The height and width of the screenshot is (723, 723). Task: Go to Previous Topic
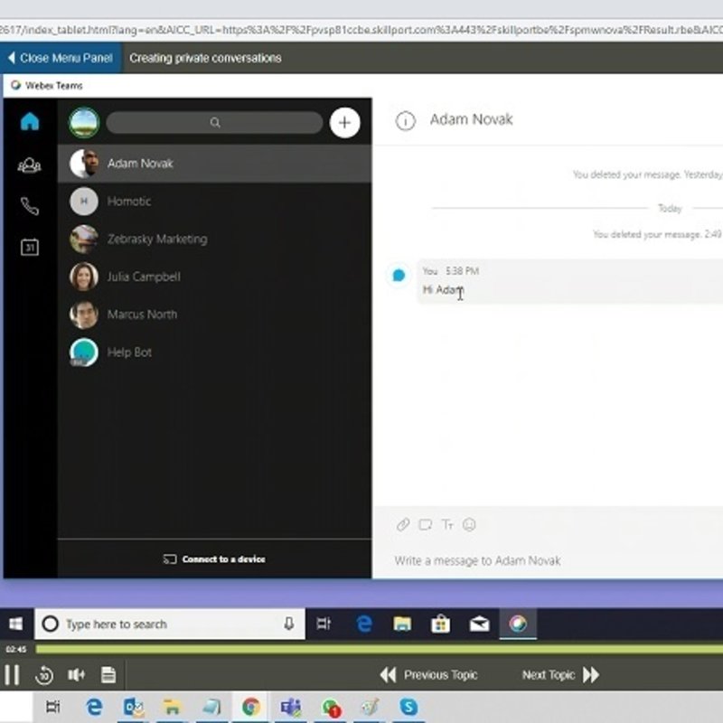428,675
